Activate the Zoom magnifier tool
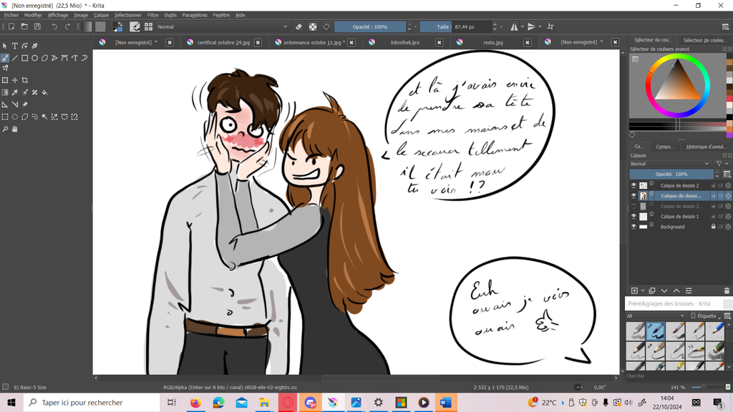The image size is (733, 412). pyautogui.click(x=5, y=129)
